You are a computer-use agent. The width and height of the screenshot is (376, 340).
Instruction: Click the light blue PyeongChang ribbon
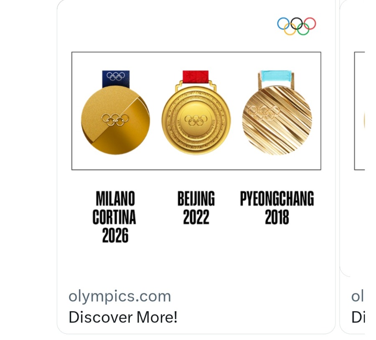(276, 76)
